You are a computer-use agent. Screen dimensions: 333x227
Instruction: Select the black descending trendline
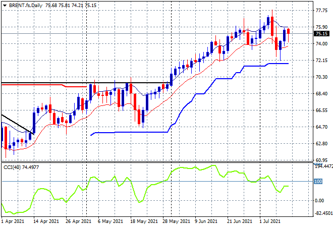pos(17,124)
